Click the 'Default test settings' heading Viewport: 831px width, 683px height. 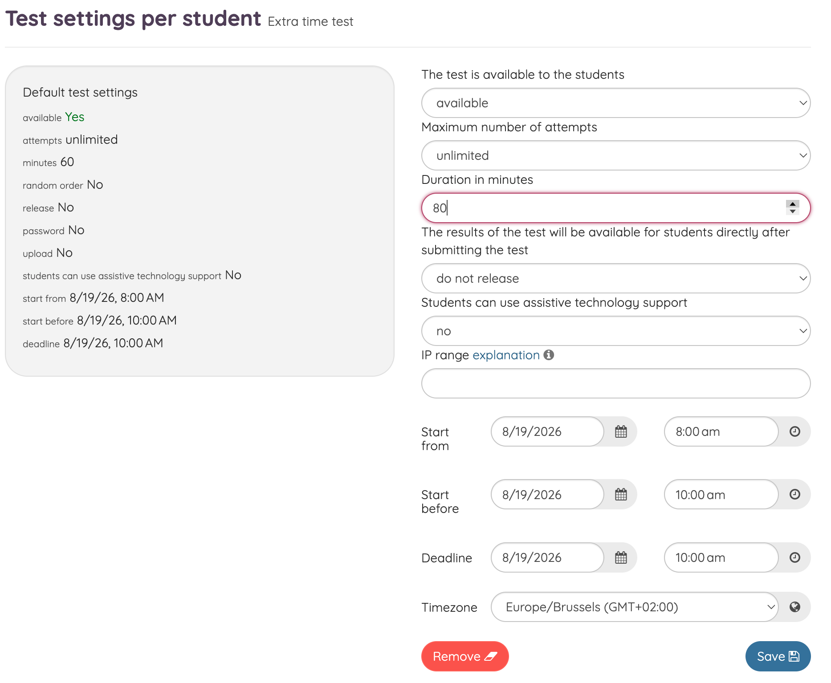coord(80,92)
